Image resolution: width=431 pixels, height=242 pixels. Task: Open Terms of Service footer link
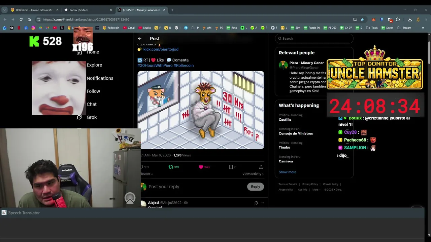[x=288, y=184]
